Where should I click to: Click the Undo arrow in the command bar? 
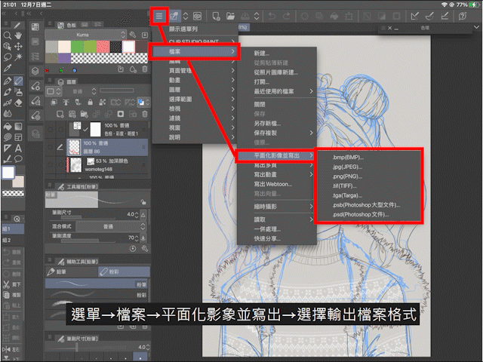coord(272,16)
